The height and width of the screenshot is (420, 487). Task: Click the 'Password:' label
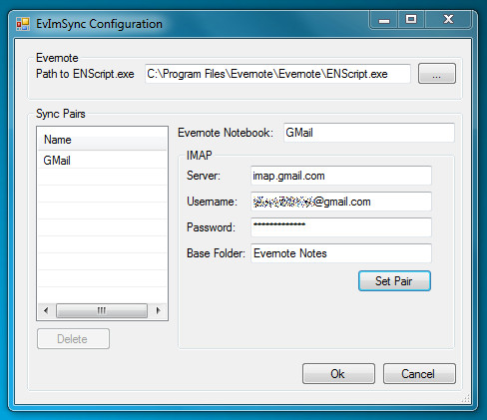pos(211,227)
